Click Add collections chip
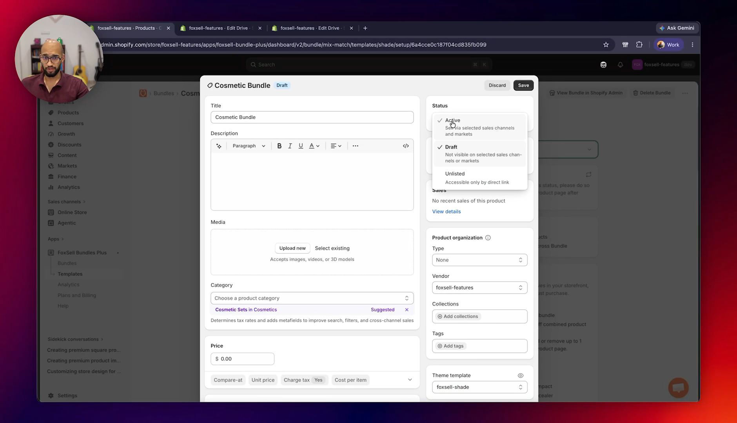 [x=458, y=316]
